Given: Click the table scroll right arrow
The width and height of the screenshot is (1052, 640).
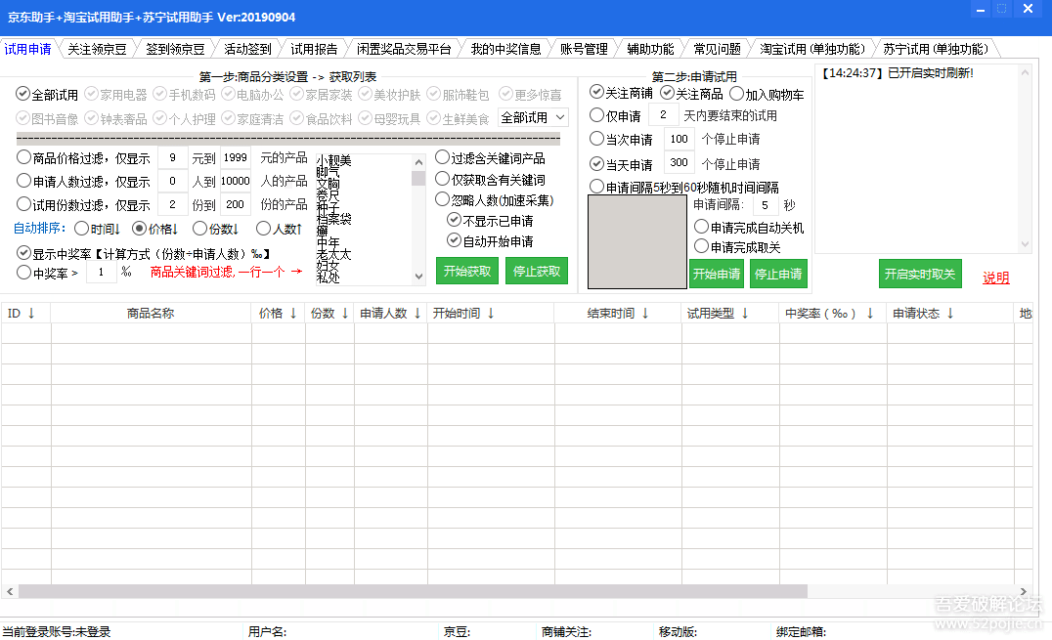Looking at the screenshot, I should [x=1023, y=591].
